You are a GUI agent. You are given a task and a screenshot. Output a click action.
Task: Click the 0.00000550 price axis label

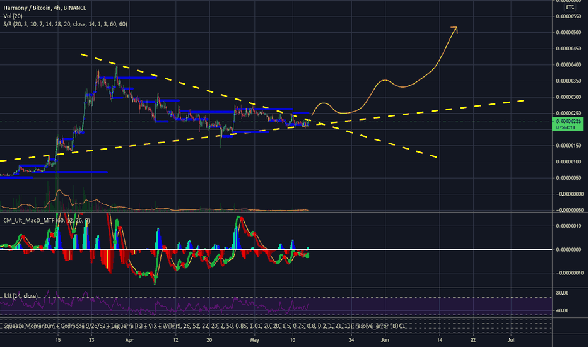coord(568,16)
